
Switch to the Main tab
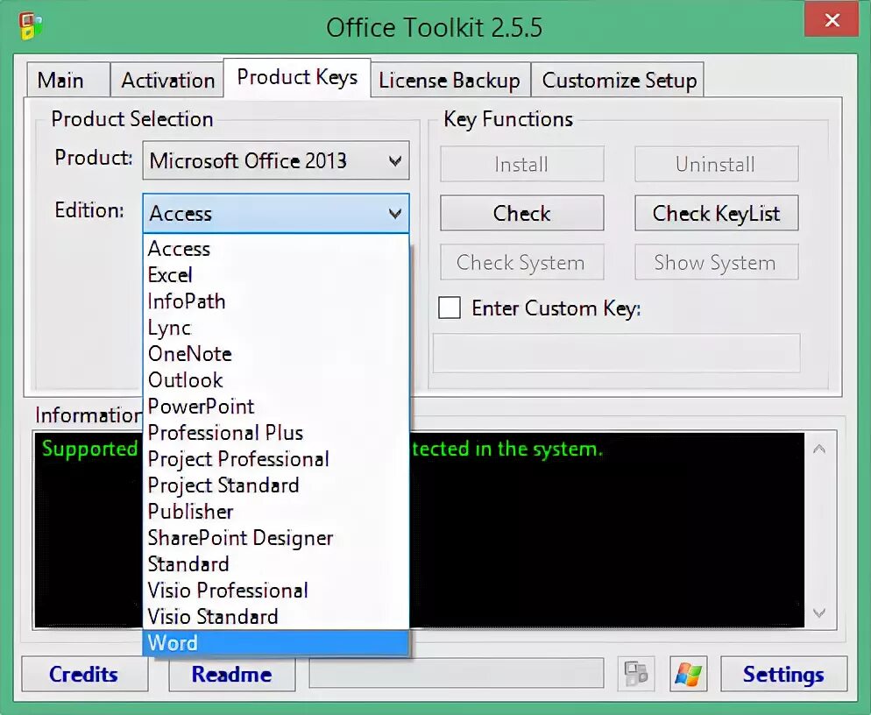68,80
